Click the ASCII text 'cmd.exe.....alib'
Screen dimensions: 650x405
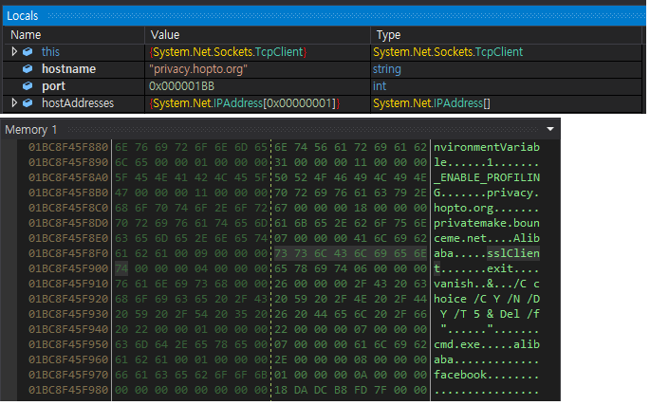[x=487, y=344]
